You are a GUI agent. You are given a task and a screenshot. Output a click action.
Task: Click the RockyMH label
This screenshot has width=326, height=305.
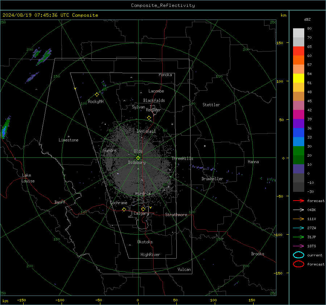[x=96, y=102]
